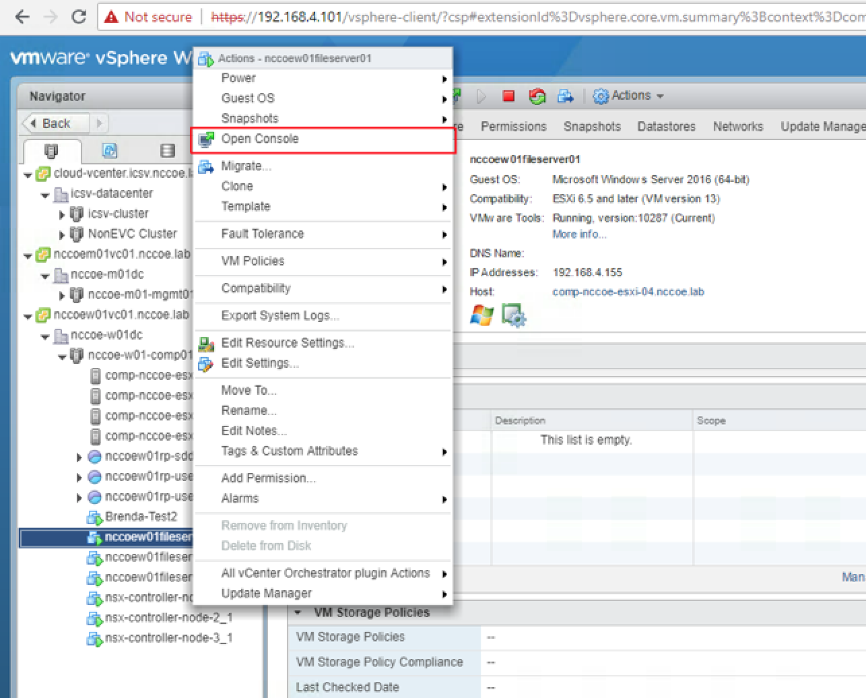Click the Edit Resource Settings icon
The height and width of the screenshot is (698, 866).
206,344
